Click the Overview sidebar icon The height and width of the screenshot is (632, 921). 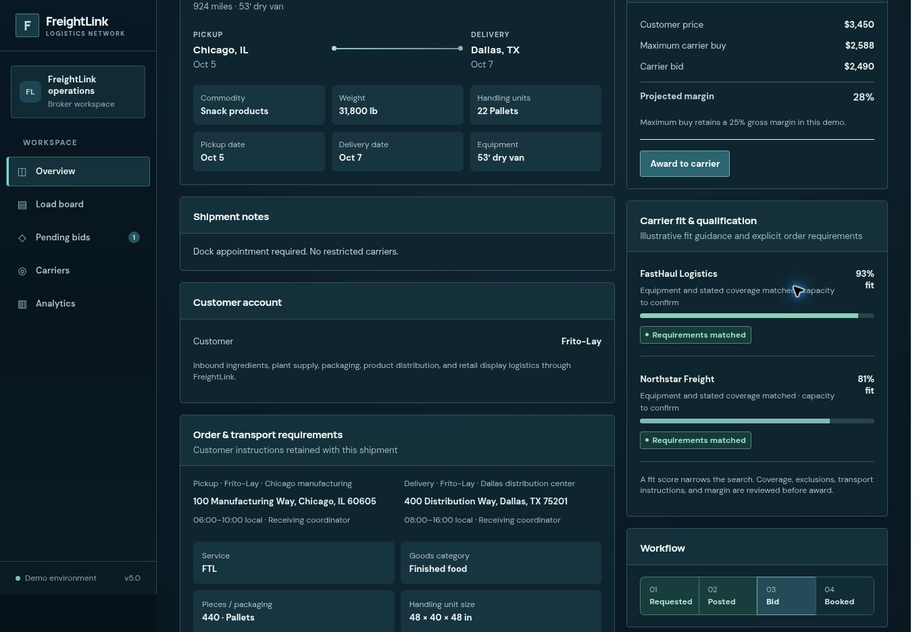point(22,172)
